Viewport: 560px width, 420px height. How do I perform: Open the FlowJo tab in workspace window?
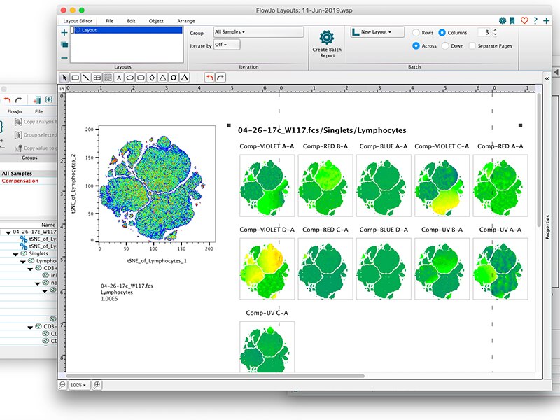[x=14, y=111]
